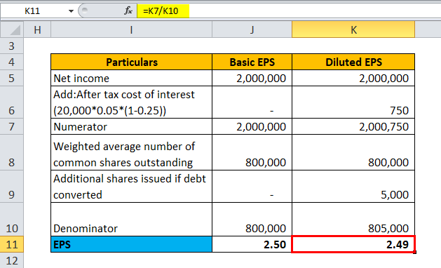Viewport: 441px width, 268px height.
Task: Click the Select All corner triangle
Action: [x=12, y=29]
